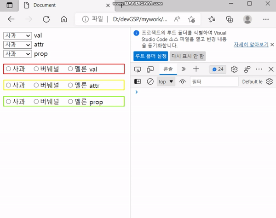Toggle device emulation mode
This screenshot has width=276, height=218.
(x=150, y=69)
